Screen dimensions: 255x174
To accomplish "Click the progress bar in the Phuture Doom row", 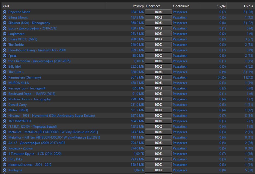I will coord(158,99).
